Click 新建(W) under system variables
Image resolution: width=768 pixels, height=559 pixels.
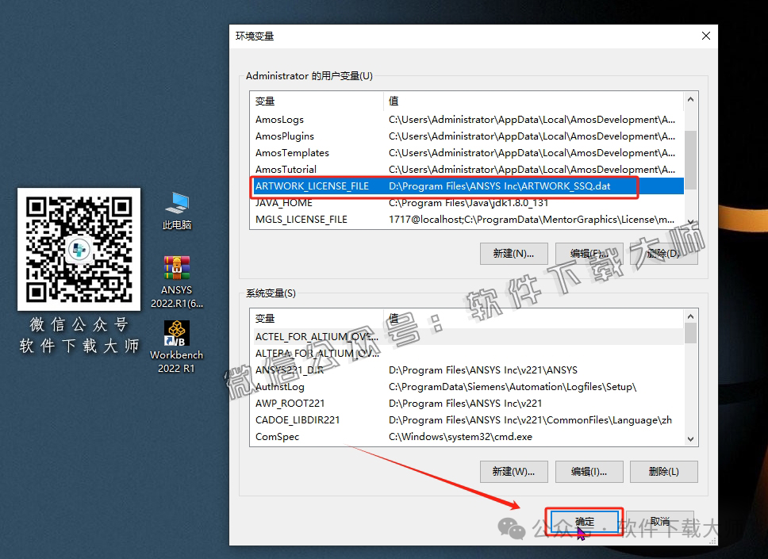(x=513, y=471)
